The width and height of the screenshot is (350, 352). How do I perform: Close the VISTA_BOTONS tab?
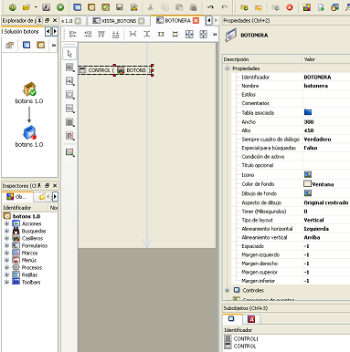[x=141, y=21]
